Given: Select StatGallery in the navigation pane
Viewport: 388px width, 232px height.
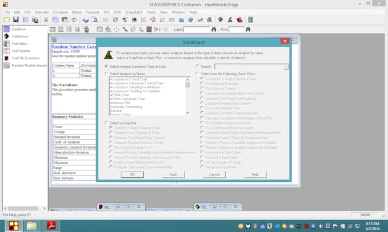Looking at the screenshot, I should tap(19, 43).
